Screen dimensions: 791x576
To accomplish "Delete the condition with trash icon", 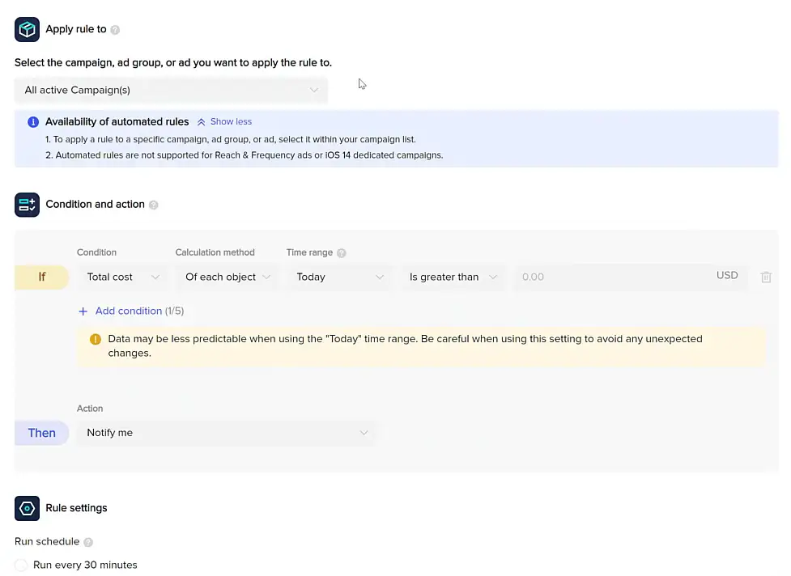I will click(766, 277).
